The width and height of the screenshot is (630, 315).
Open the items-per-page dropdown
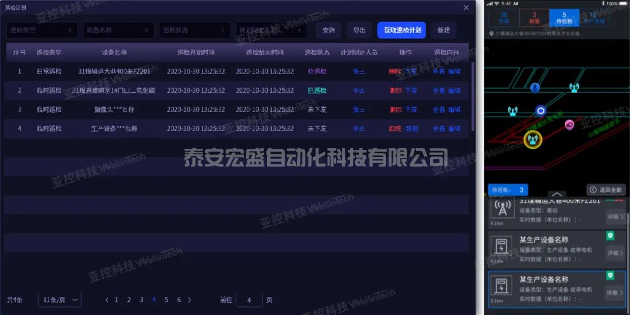[x=59, y=300]
